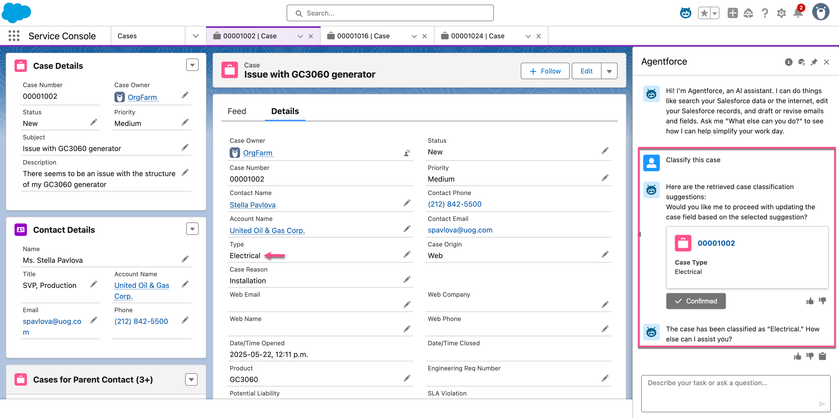Edit the Title in Contact Details card
Viewport: 839px width, 418px height.
pos(93,284)
